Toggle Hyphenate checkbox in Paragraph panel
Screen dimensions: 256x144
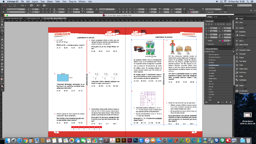pos(207,44)
